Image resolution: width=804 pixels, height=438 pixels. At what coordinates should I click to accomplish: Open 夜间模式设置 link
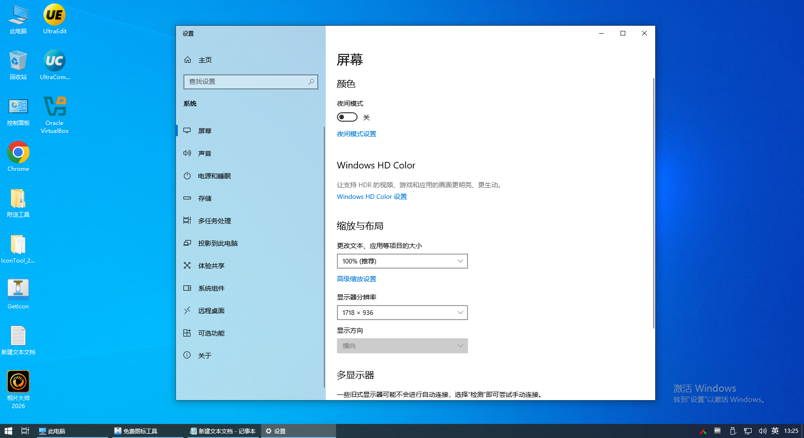(356, 134)
